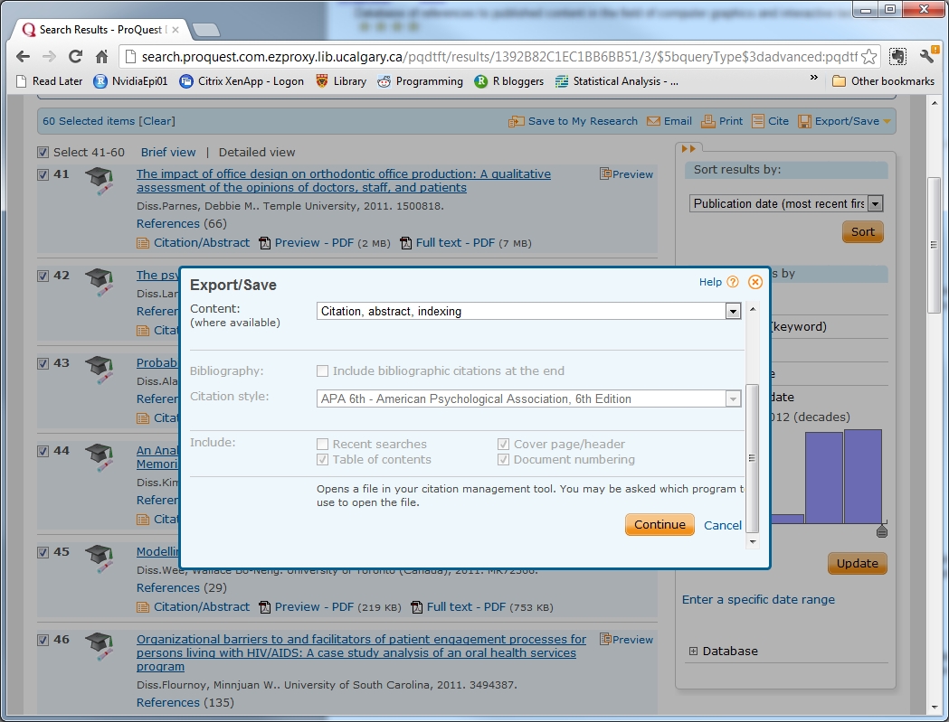Open the Library bookmark
The image size is (949, 722).
click(340, 81)
